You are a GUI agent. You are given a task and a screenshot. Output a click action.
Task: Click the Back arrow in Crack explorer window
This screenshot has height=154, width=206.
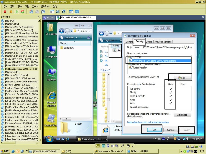[x=62, y=31]
